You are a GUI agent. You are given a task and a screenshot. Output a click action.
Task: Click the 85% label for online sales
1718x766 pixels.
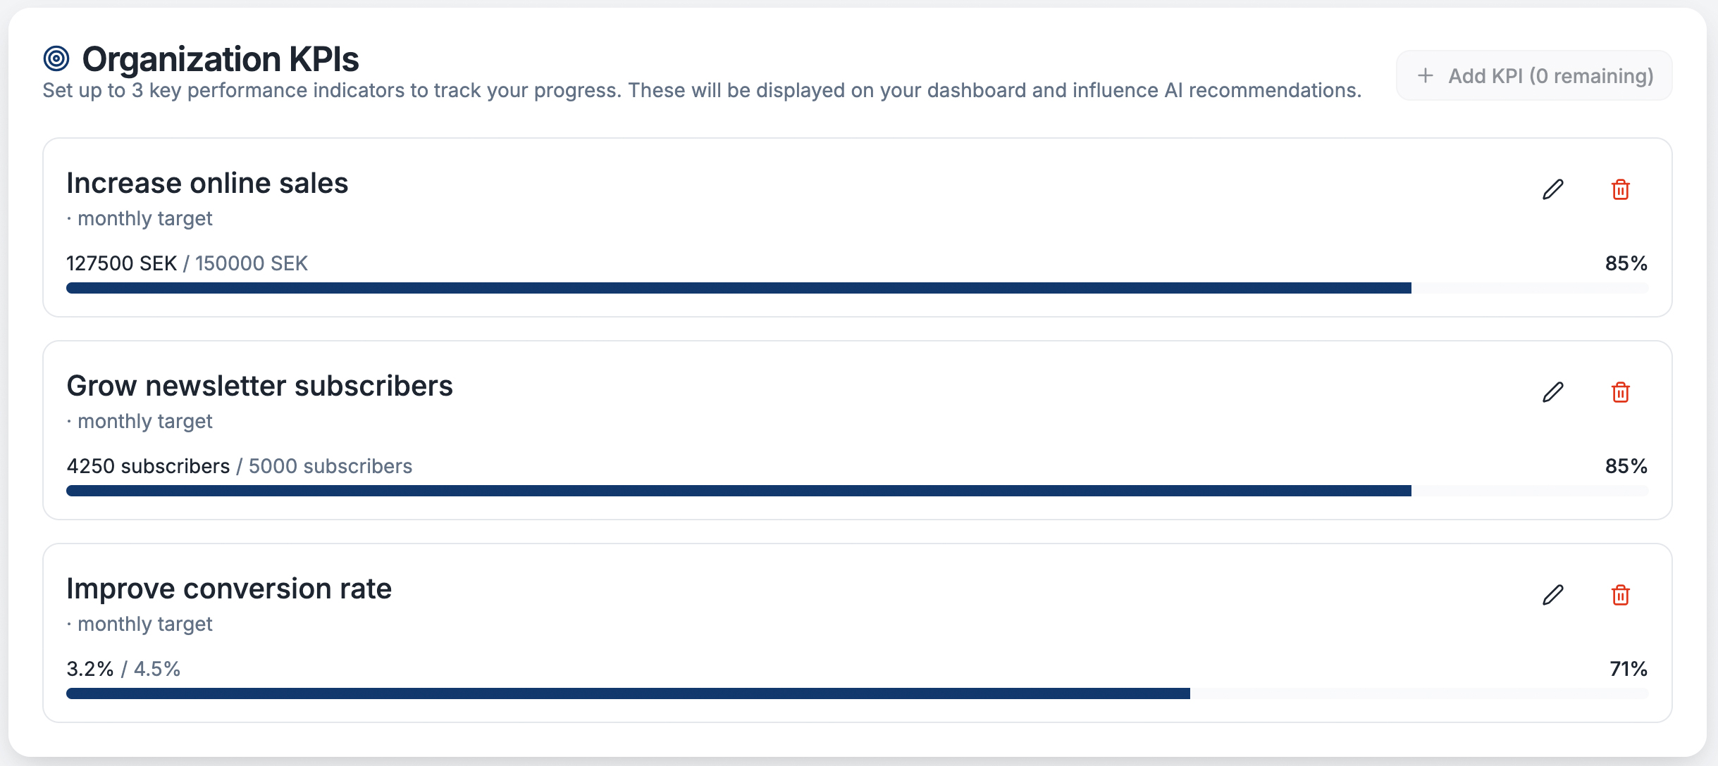pos(1626,263)
